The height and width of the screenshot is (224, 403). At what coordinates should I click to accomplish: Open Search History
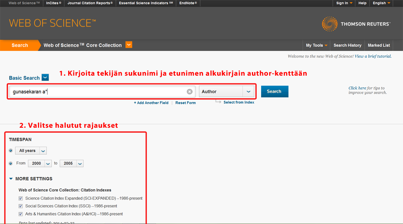pos(347,45)
